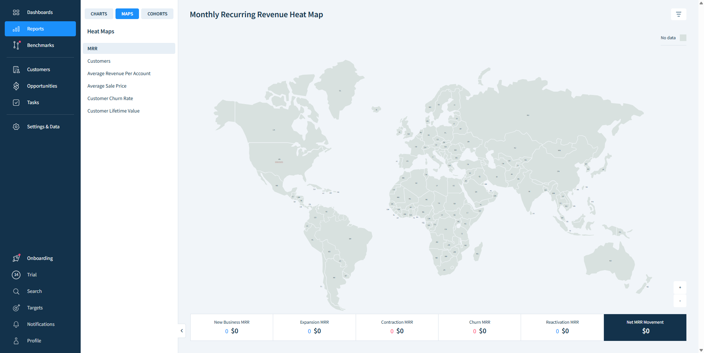Click the Onboarding rocket icon
704x353 pixels.
point(16,258)
